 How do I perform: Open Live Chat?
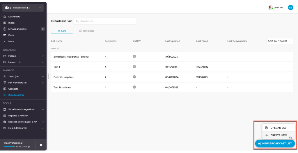click(275, 8)
